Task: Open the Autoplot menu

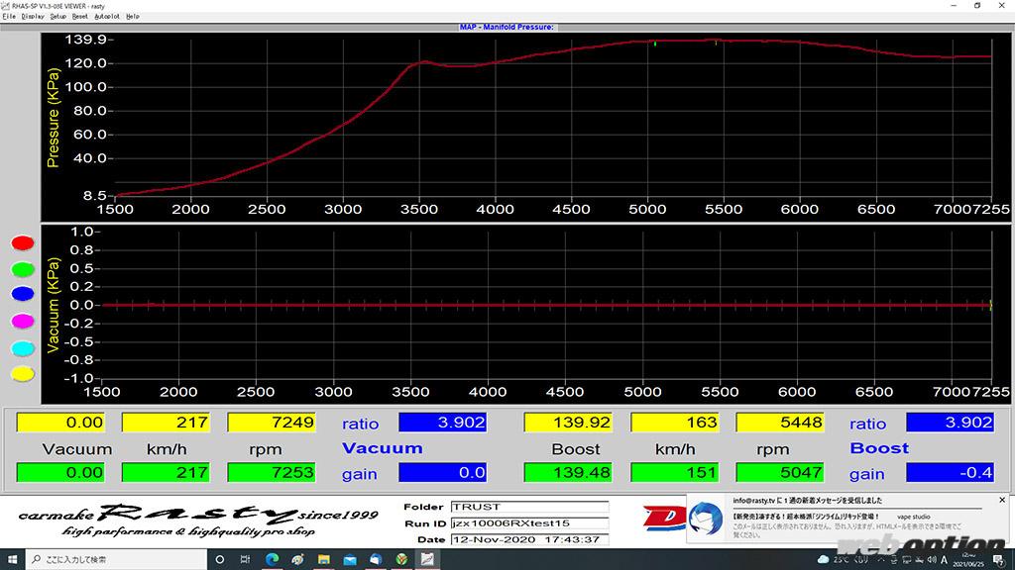Action: pos(106,17)
